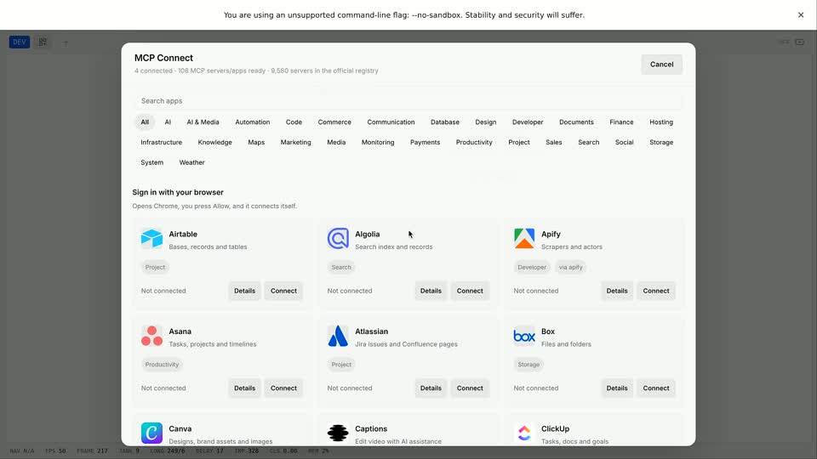Viewport: 817px width, 459px height.
Task: Filter by Finance category
Action: (621, 122)
